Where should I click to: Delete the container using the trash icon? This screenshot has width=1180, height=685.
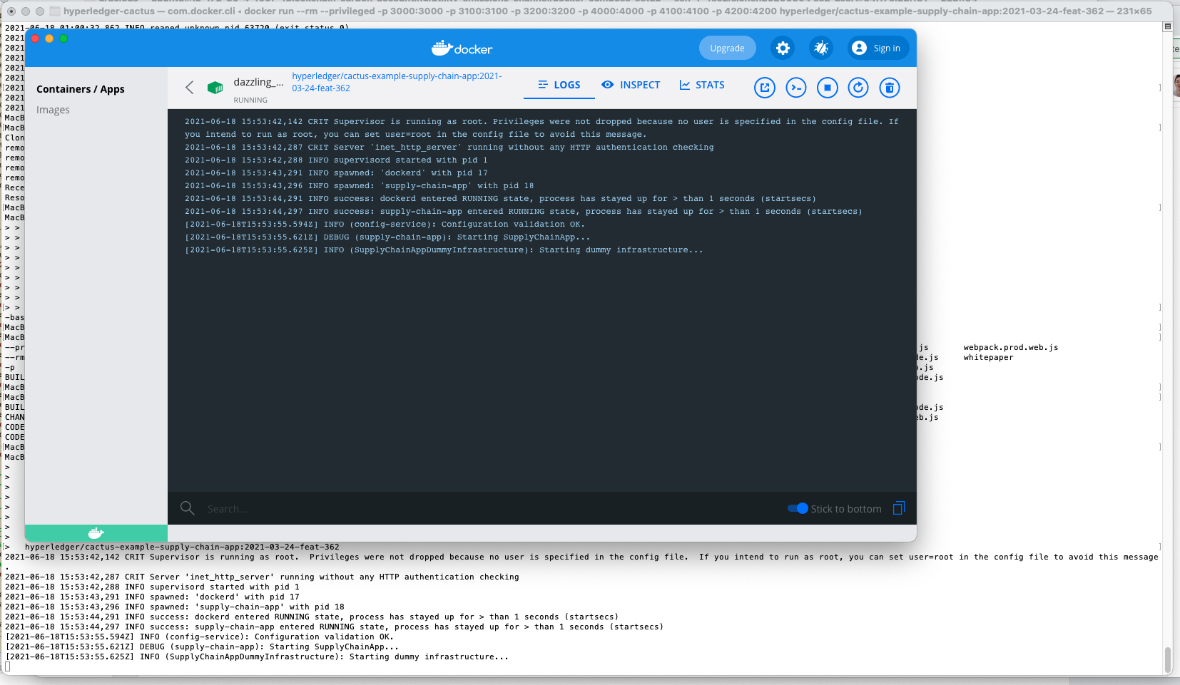click(890, 87)
